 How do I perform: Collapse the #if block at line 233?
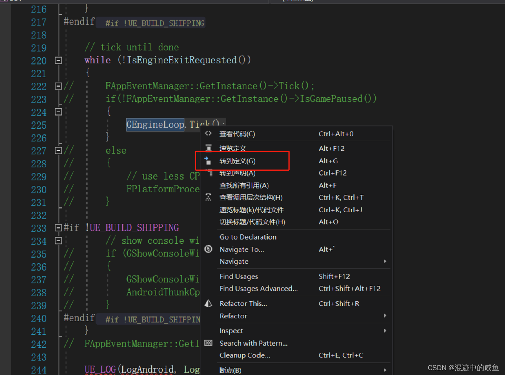pyautogui.click(x=58, y=228)
